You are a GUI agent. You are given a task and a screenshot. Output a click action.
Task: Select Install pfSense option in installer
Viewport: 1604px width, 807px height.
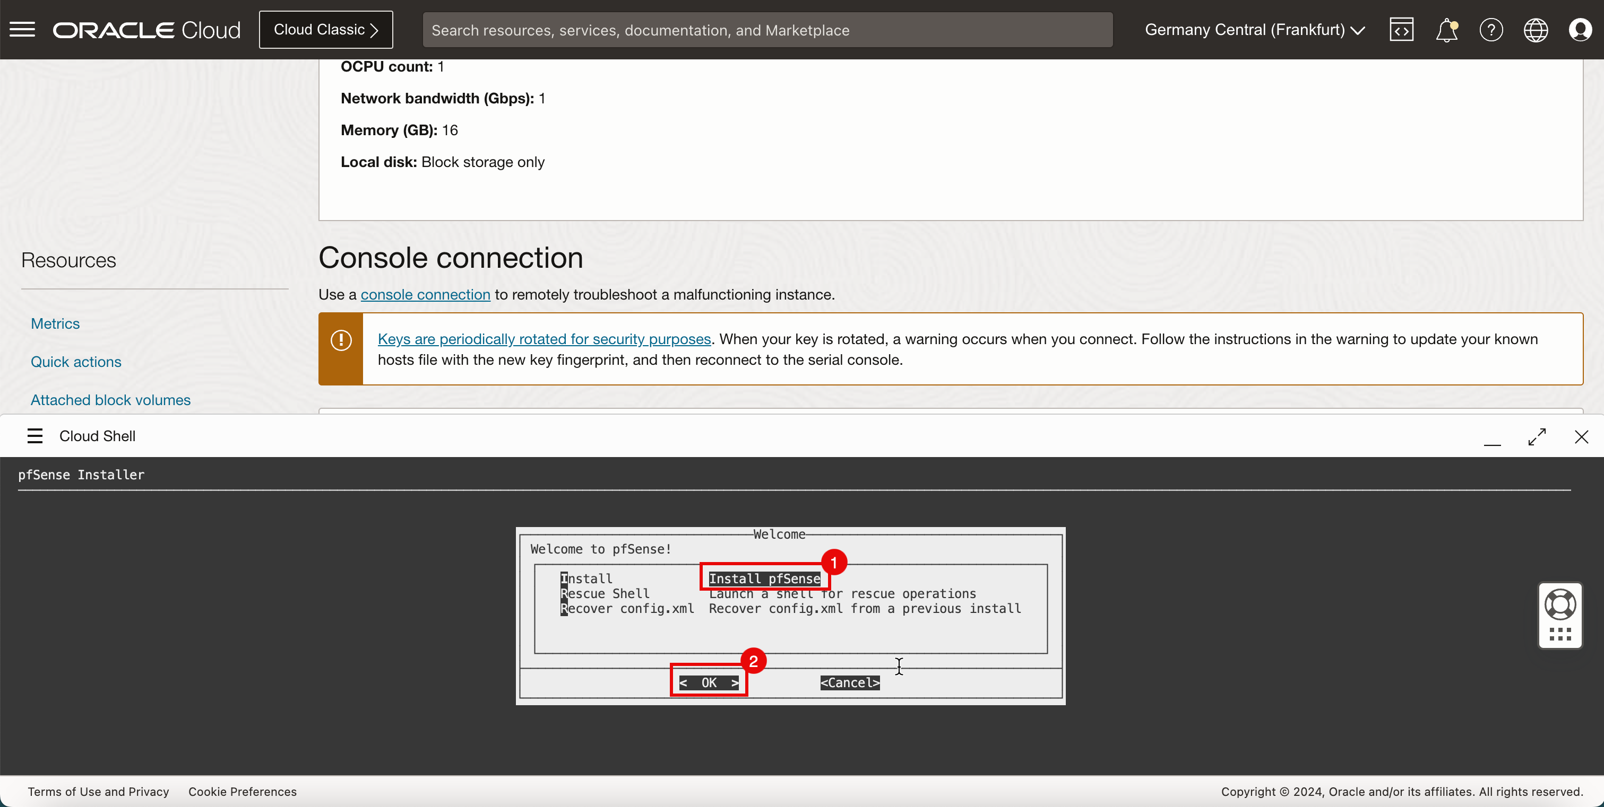pyautogui.click(x=764, y=578)
